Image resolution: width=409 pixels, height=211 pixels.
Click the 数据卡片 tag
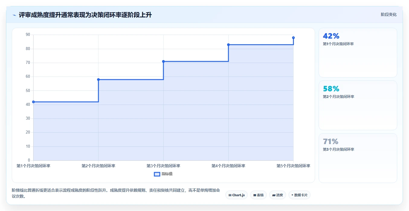tap(299, 195)
